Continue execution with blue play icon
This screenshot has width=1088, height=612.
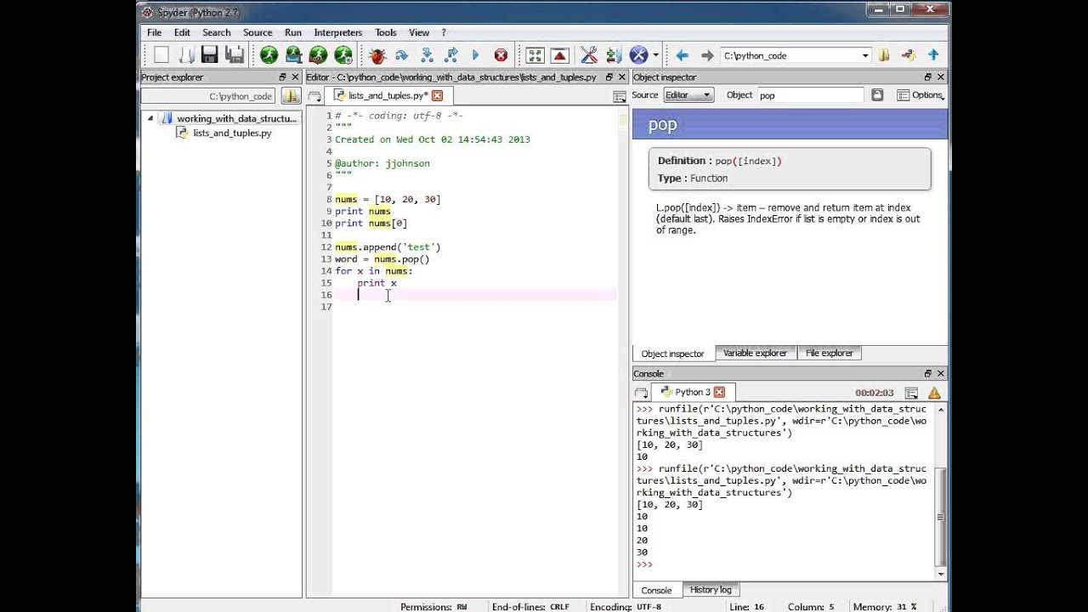pos(476,55)
